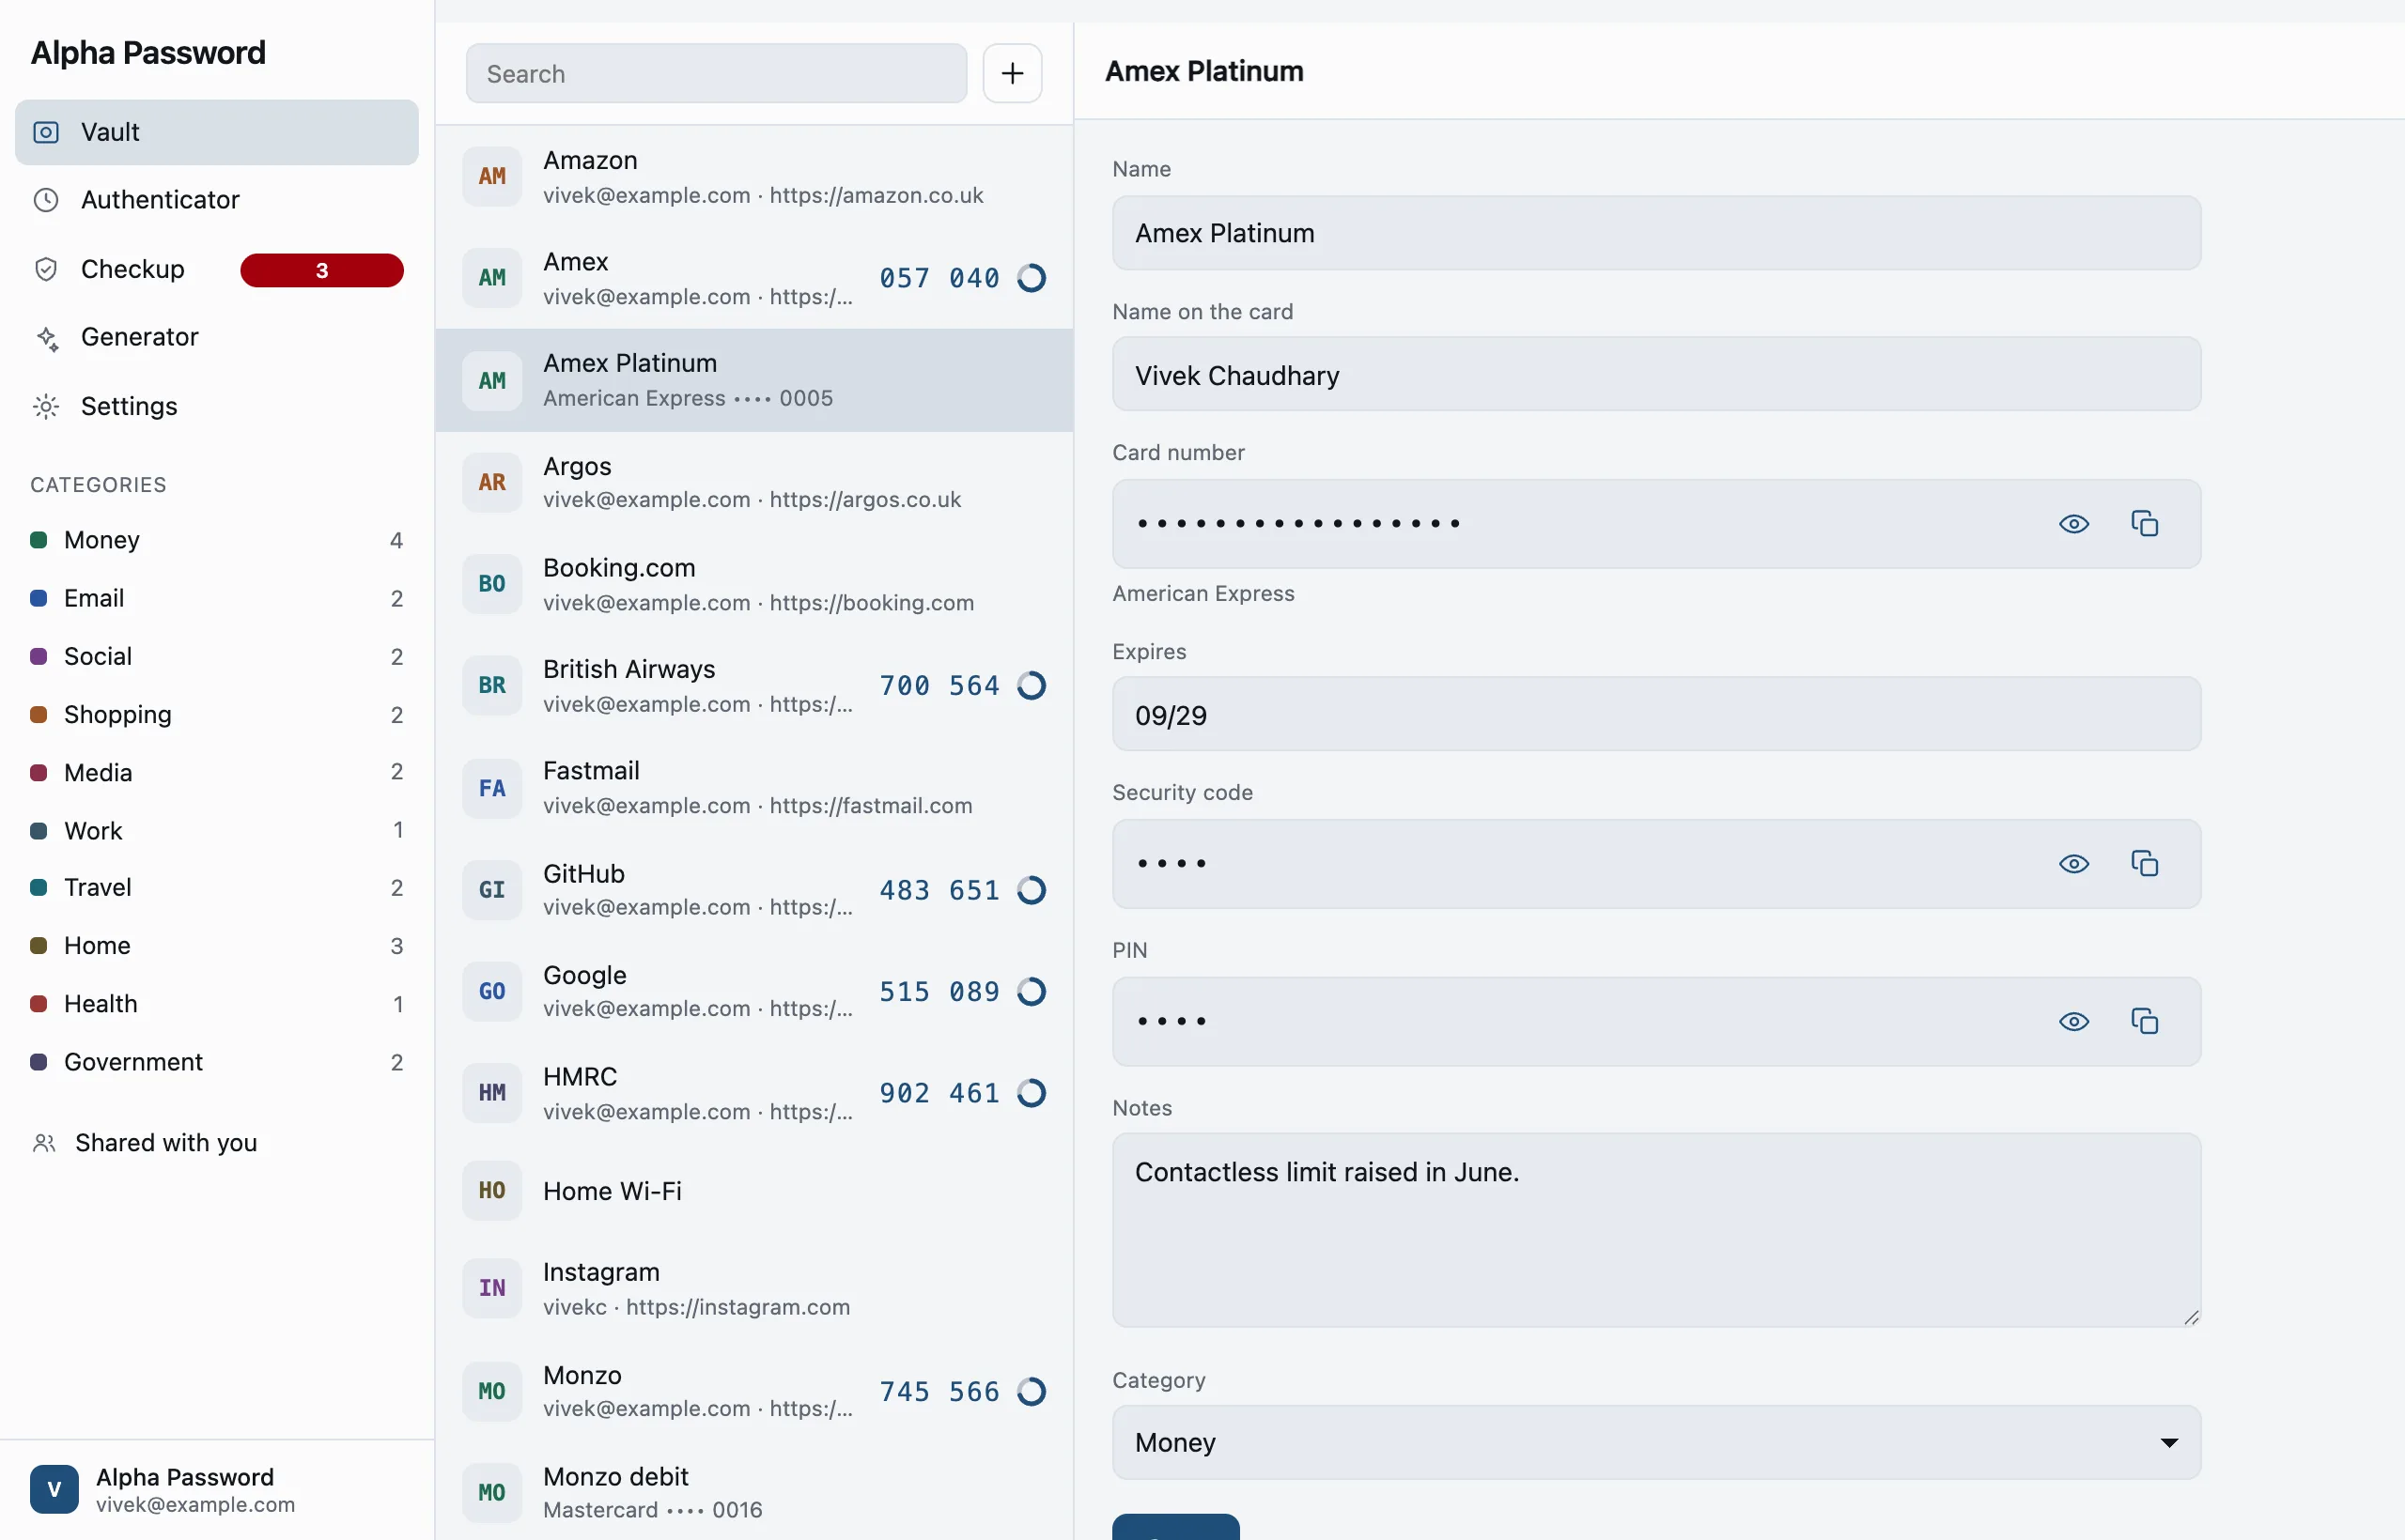
Task: Click the Amex 057 040 one-time code
Action: pos(939,278)
